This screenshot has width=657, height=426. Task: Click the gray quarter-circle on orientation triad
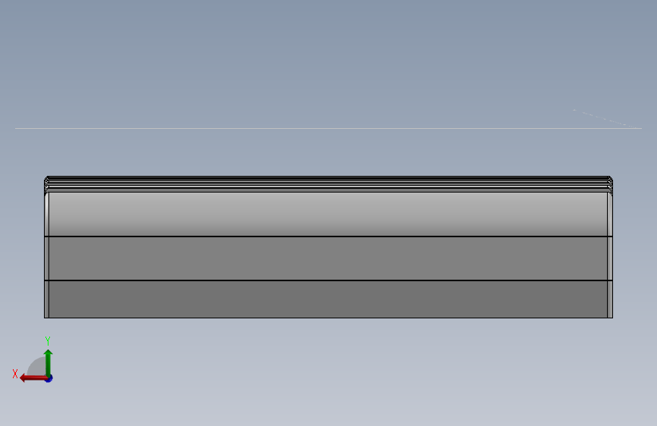point(37,366)
